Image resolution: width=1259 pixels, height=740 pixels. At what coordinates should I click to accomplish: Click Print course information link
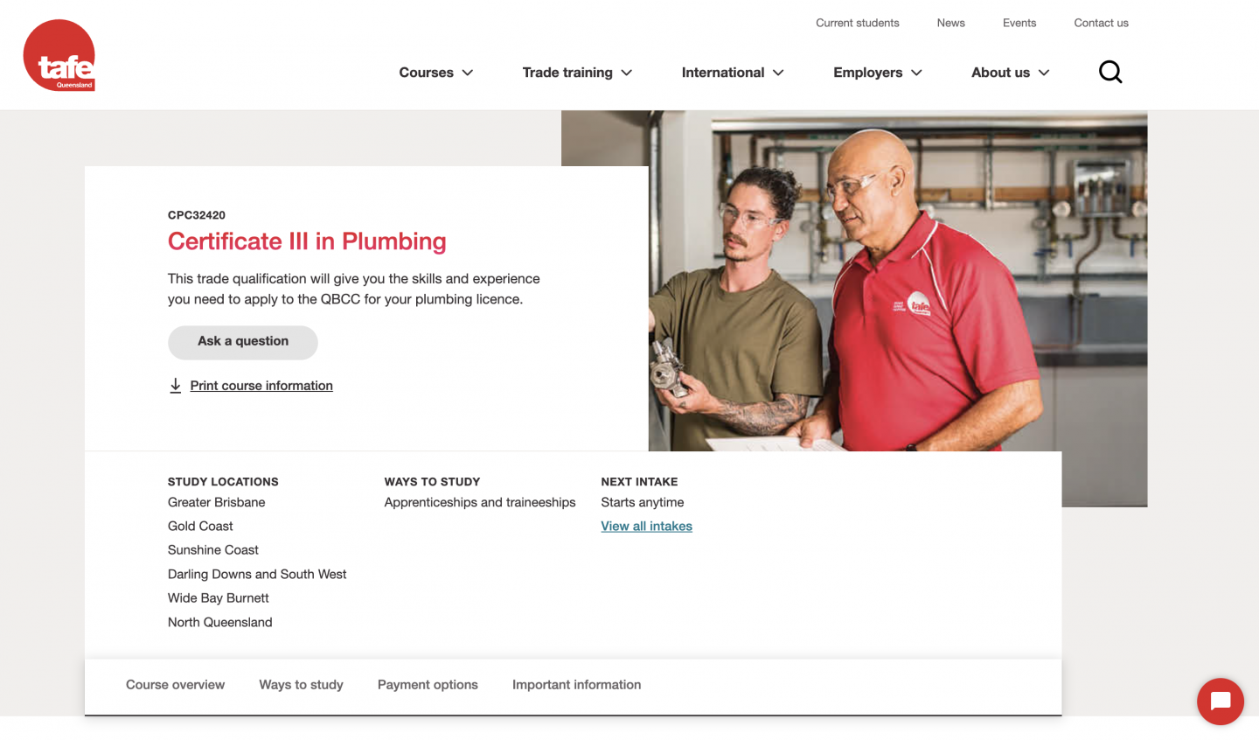[x=261, y=386]
